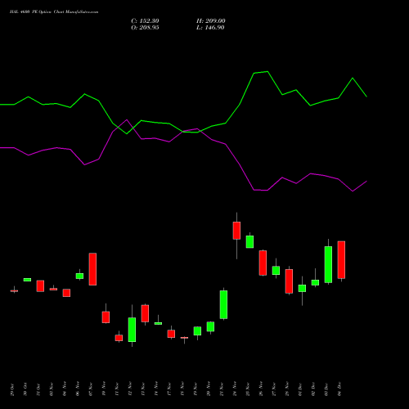Screen dimensions: 409x409
Task: Click the magenta indicator line's highest peak
Action: [127, 119]
